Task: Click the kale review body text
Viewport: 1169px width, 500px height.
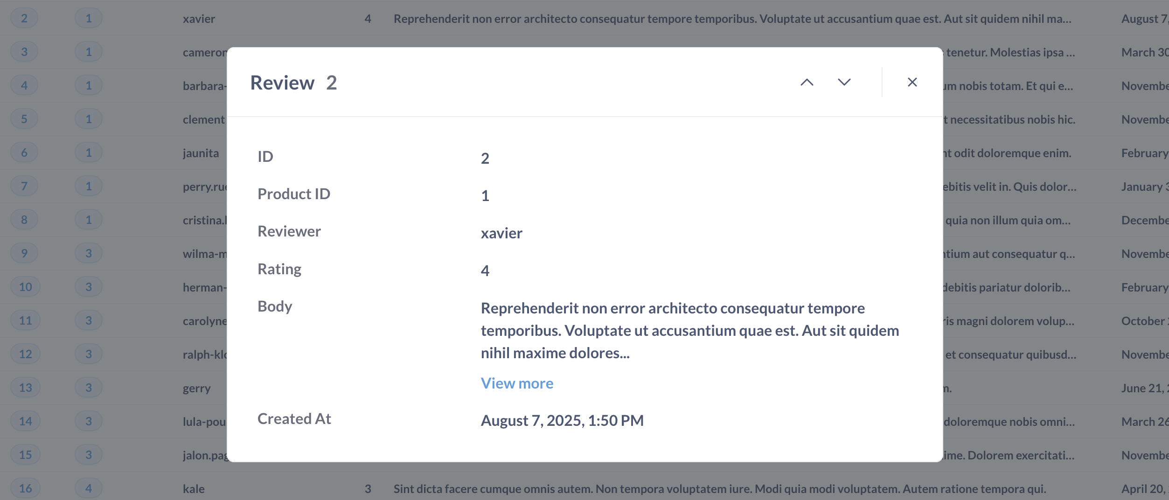Action: 719,489
